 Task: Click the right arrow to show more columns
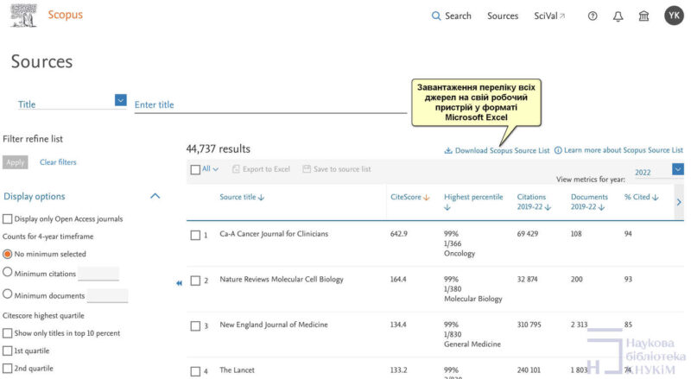(679, 201)
